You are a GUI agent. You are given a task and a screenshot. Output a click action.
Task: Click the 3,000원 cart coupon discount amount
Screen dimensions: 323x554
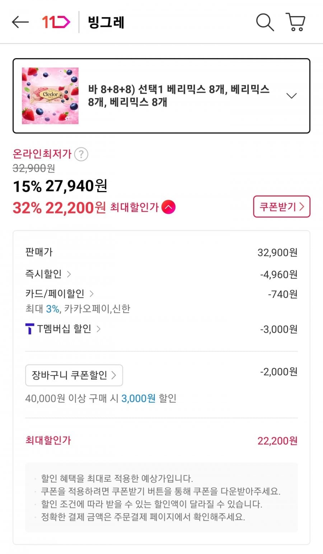tap(138, 398)
